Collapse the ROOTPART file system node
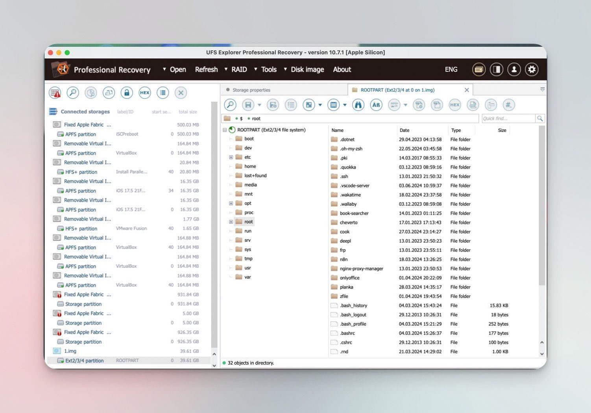 [x=225, y=130]
